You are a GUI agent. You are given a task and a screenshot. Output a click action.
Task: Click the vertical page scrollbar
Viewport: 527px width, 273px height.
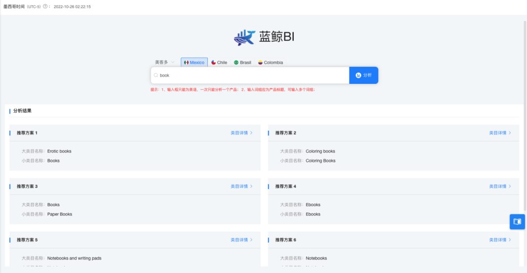pyautogui.click(x=525, y=116)
